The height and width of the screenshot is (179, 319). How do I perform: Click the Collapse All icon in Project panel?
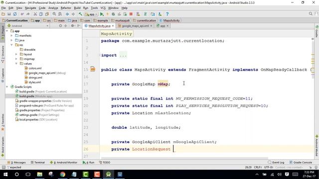click(x=65, y=26)
